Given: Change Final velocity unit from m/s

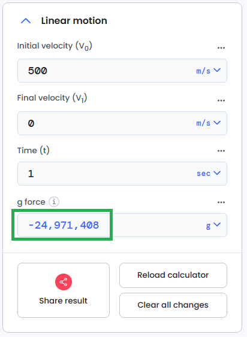Looking at the screenshot, I should pos(208,123).
